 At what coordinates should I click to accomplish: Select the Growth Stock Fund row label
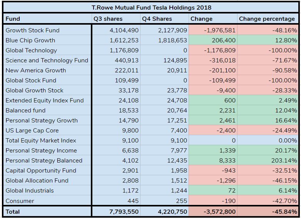(x=33, y=30)
